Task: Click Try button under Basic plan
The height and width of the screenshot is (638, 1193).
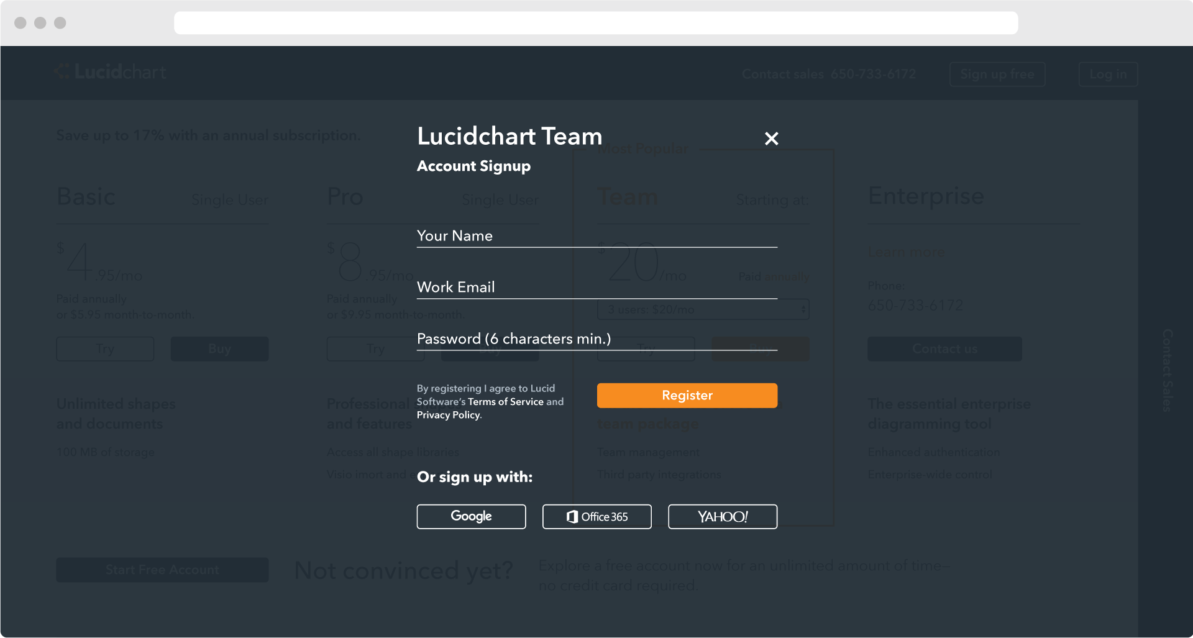Action: click(105, 349)
